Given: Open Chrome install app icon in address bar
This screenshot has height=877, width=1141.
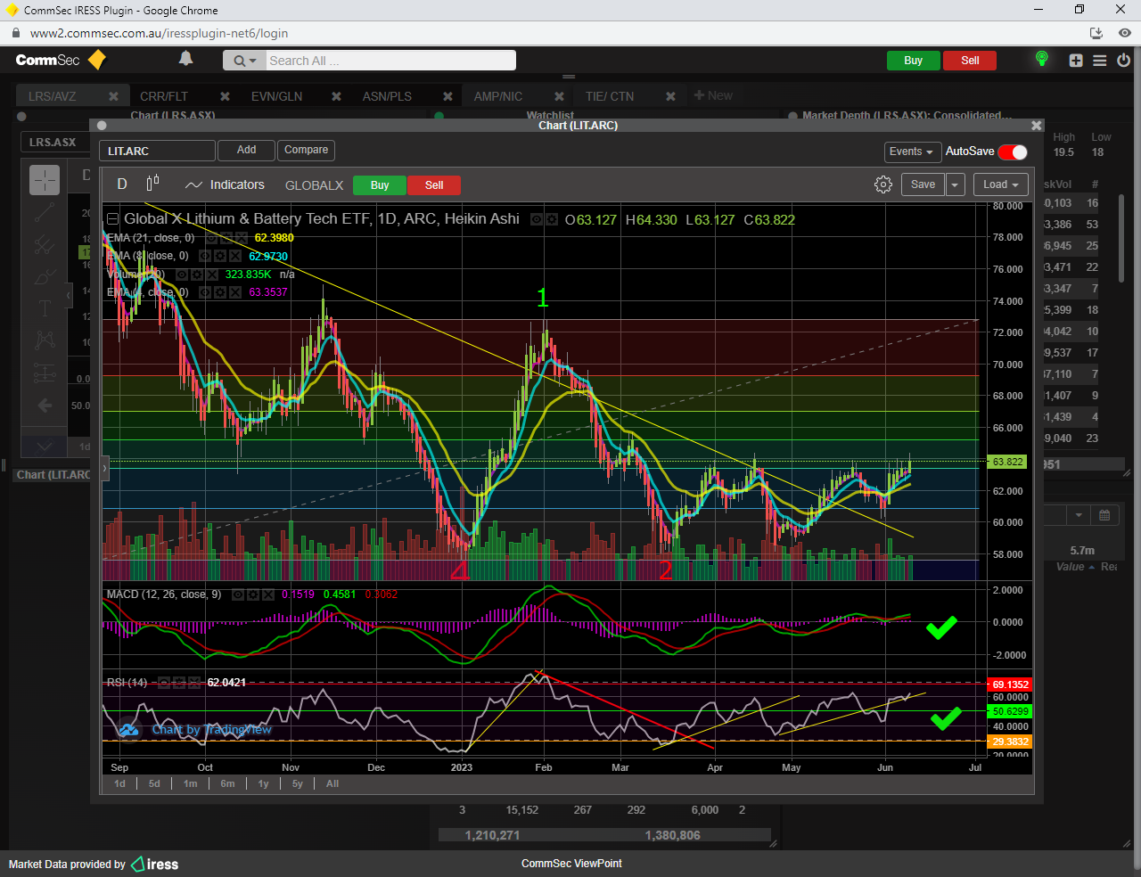Looking at the screenshot, I should click(1096, 33).
